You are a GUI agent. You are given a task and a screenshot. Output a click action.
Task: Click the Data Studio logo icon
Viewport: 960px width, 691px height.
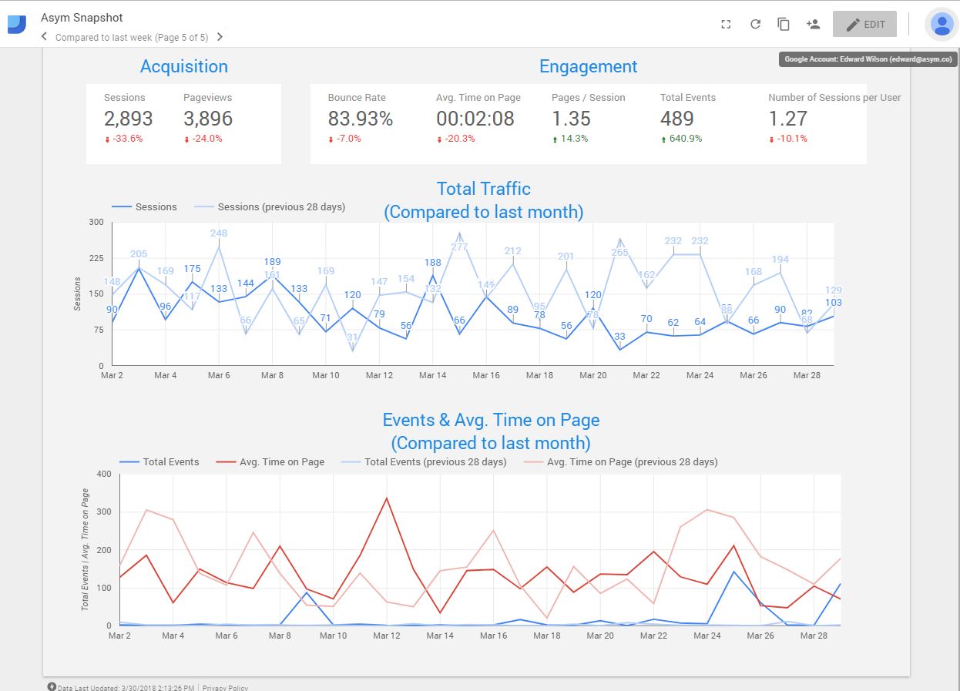pos(17,24)
